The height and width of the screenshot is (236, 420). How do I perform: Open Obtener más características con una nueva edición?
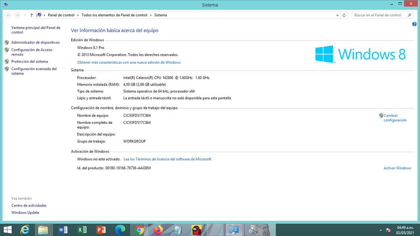(x=129, y=62)
